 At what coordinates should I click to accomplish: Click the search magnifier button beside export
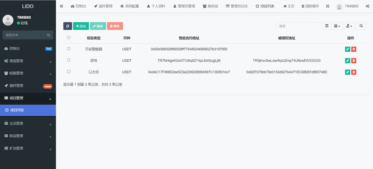click(x=361, y=26)
